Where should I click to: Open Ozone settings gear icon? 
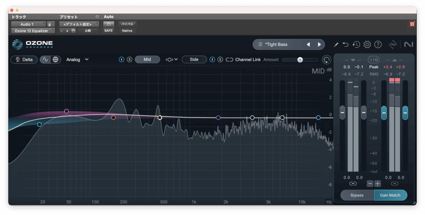click(x=367, y=44)
